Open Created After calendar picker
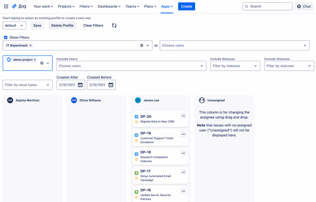 tap(80, 85)
